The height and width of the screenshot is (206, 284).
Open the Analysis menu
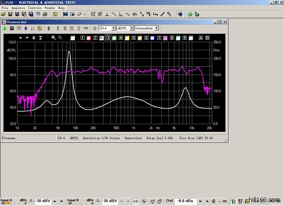click(x=18, y=8)
